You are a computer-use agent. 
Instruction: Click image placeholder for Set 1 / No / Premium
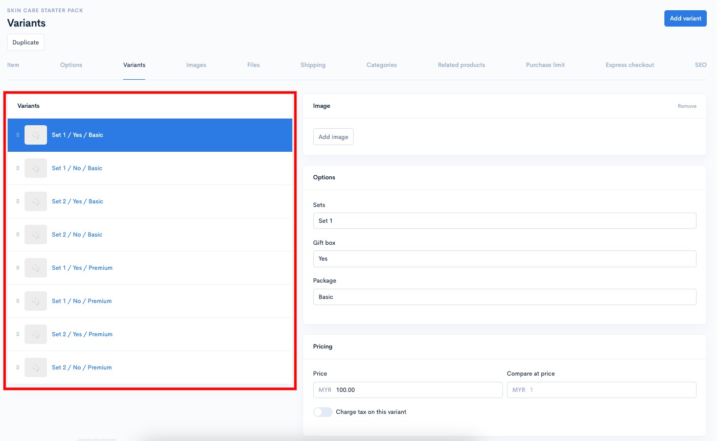point(36,301)
